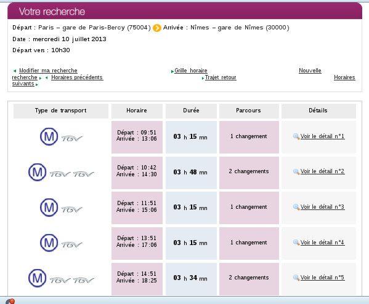369x304 pixels.
Task: Click the suivants link
Action: pos(23,84)
